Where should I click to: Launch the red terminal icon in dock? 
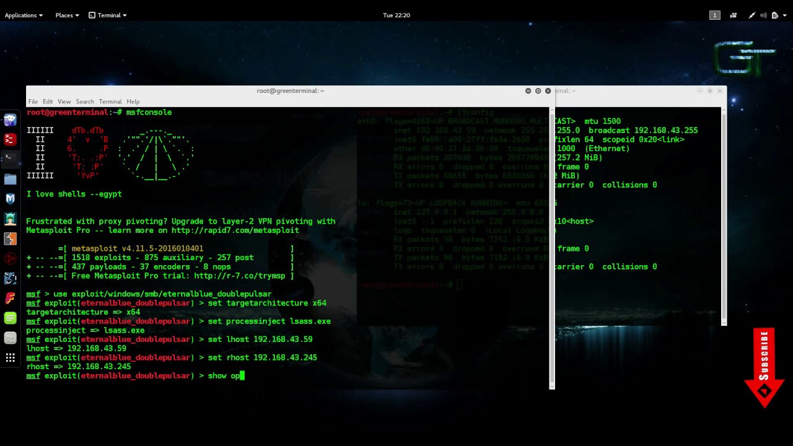10,139
